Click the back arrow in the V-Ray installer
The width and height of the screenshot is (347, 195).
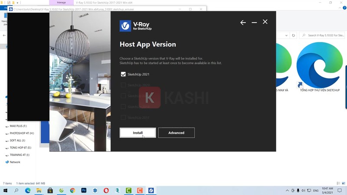pos(243,23)
